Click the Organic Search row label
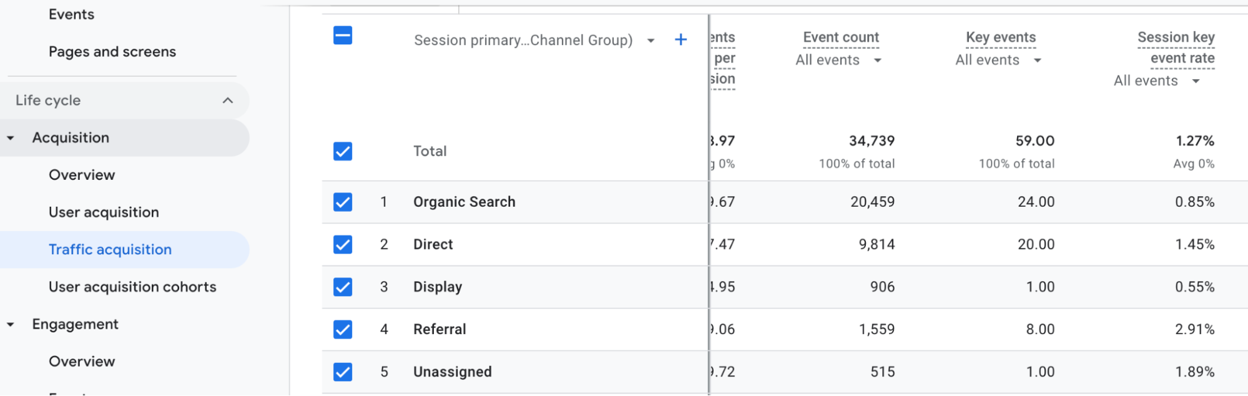 (464, 202)
